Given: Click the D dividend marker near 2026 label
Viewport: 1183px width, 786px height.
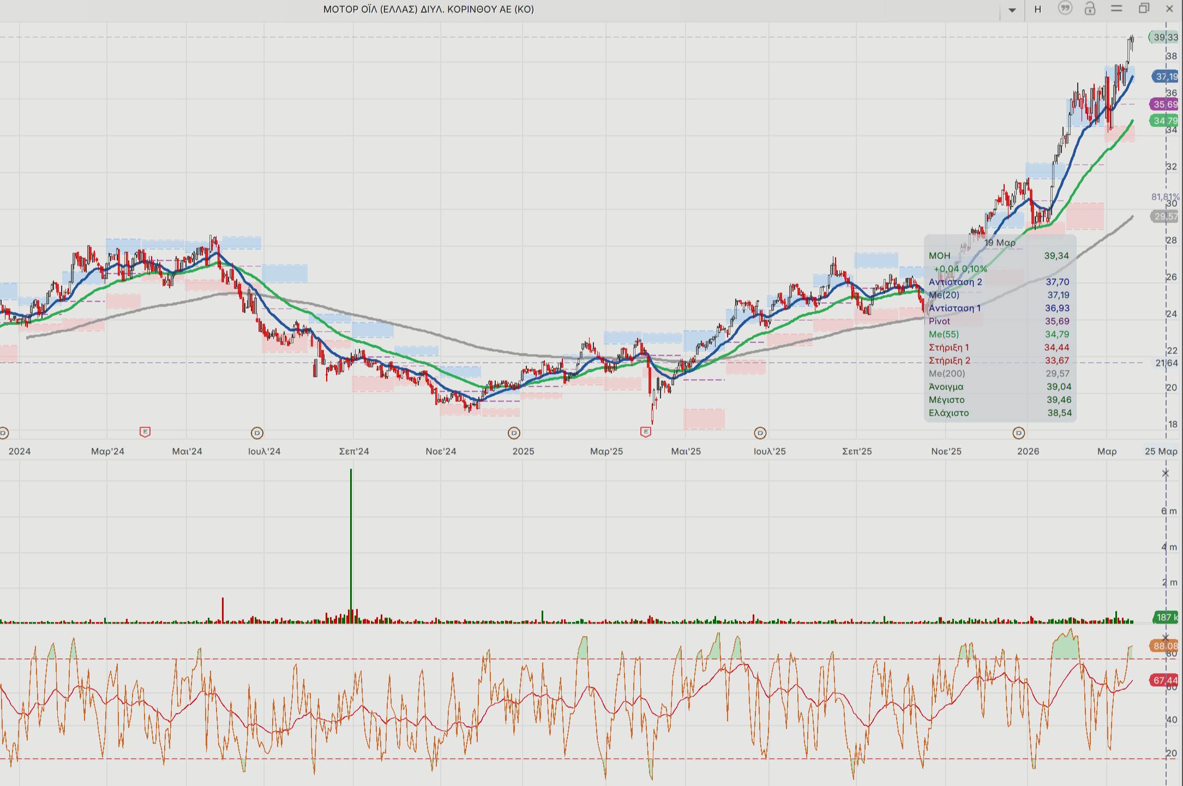Looking at the screenshot, I should point(1018,433).
